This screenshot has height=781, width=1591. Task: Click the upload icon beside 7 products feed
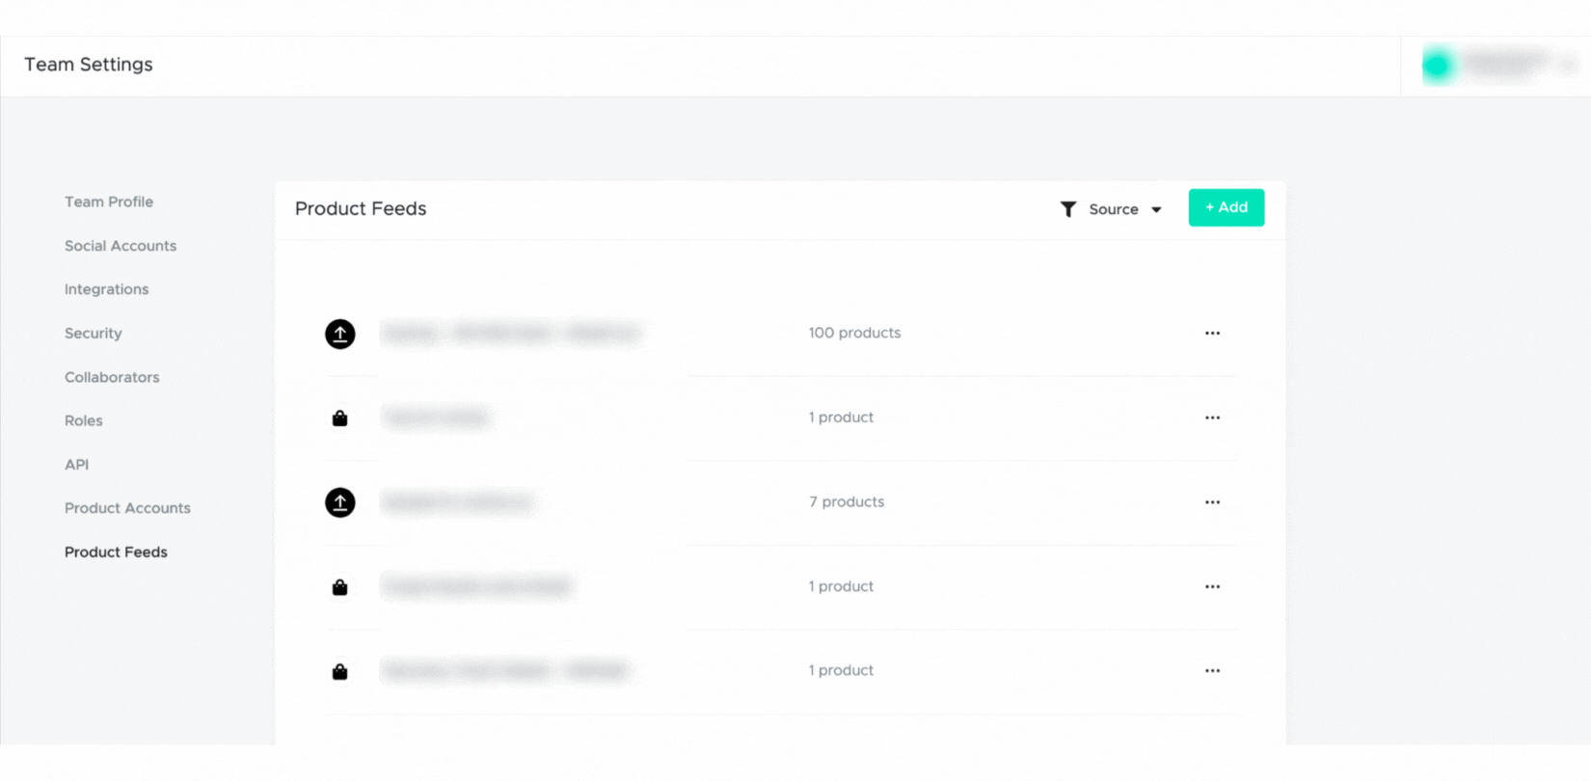339,502
